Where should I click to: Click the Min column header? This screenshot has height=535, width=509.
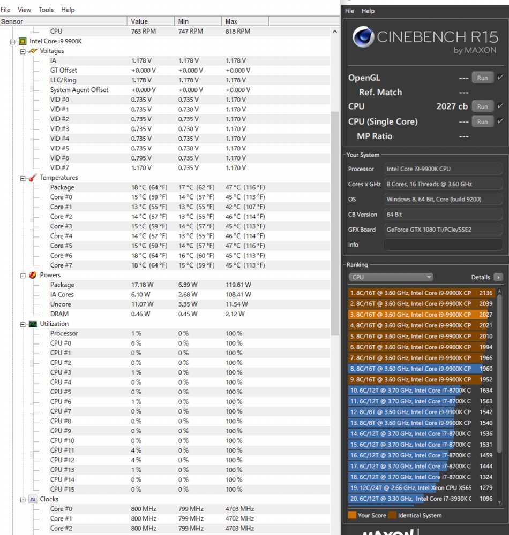click(198, 21)
